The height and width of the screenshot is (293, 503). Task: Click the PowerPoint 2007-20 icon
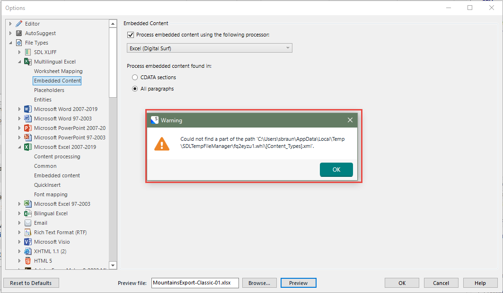coord(28,128)
